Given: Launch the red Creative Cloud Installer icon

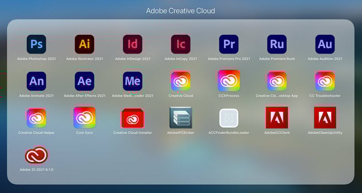Looking at the screenshot, I should click(132, 118).
